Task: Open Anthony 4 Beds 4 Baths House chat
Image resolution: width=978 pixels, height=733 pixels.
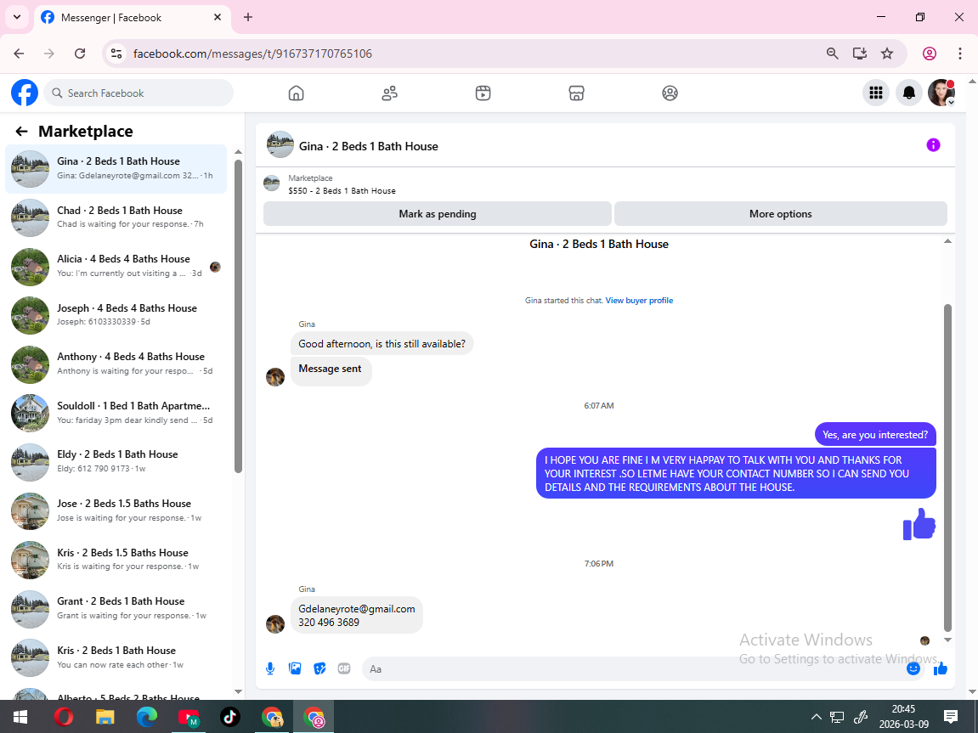Action: (116, 364)
